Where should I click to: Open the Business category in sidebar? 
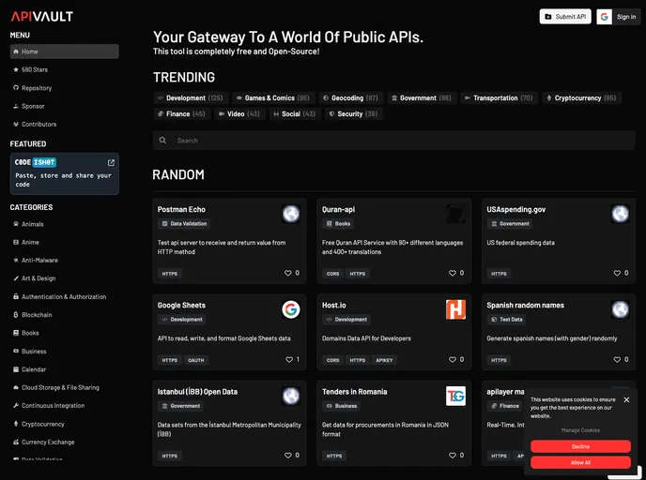[30, 352]
